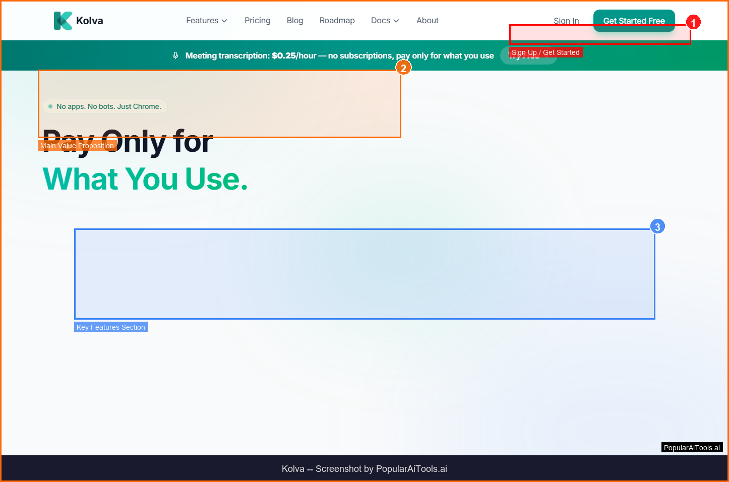Click the red Sign Up / Get Started label
This screenshot has height=482, width=729.
545,52
